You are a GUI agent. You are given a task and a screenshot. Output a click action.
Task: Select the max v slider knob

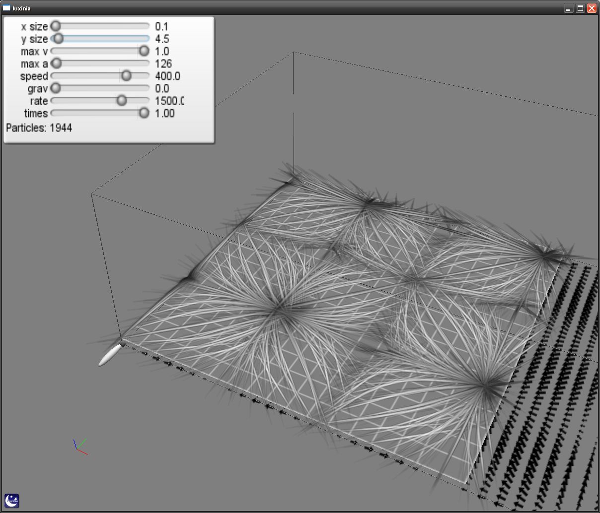(144, 51)
